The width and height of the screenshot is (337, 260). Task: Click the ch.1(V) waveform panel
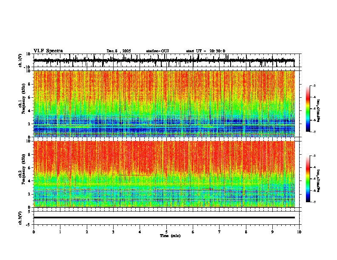click(166, 60)
